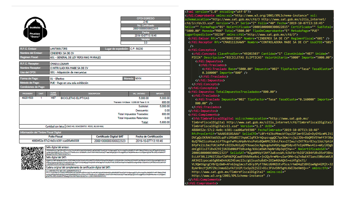351x197 pixels.
Task: Click the 'LugarExpedicion' attribute in XML
Action: 198,34
